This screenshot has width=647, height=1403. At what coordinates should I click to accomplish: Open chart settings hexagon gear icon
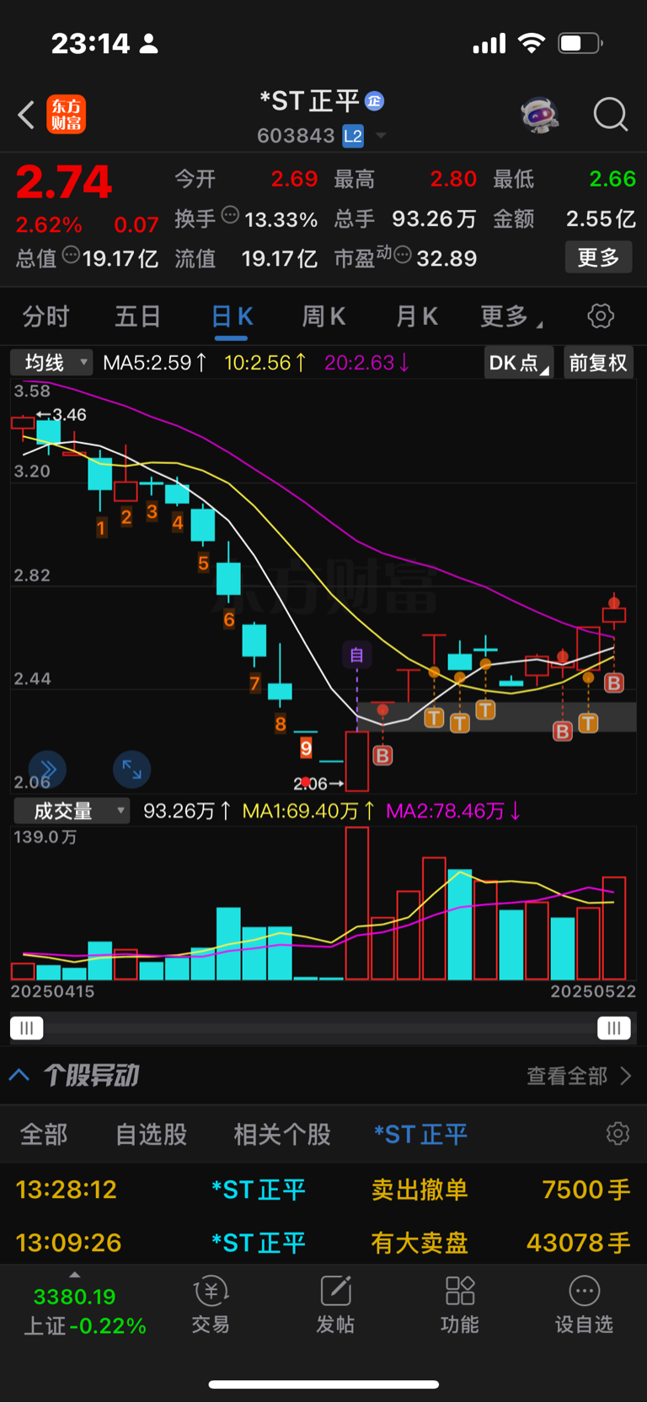tap(601, 316)
